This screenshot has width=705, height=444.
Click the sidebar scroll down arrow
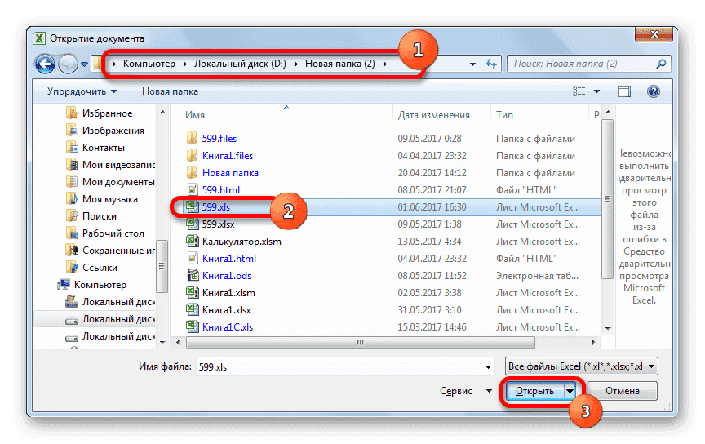click(162, 342)
